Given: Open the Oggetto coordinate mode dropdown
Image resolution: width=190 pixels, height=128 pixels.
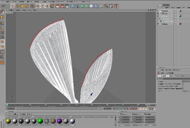Looking at the screenshot, I should coord(125,125).
